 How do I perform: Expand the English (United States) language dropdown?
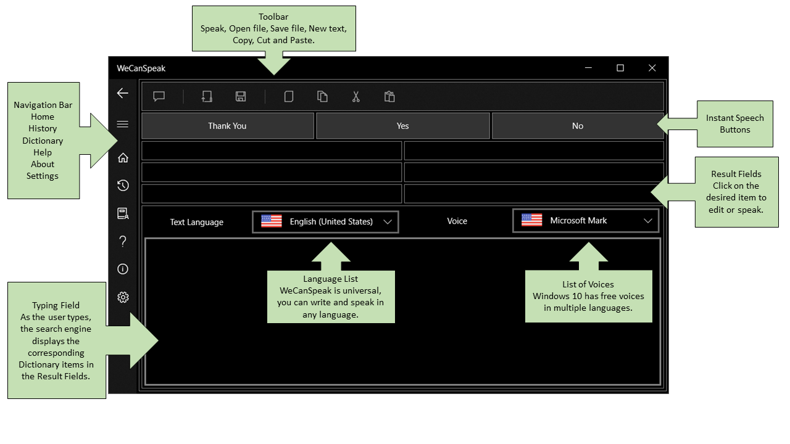click(x=325, y=222)
